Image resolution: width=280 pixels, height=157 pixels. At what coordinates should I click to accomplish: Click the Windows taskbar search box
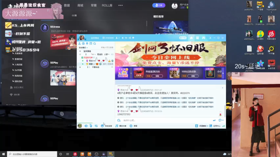32,154
